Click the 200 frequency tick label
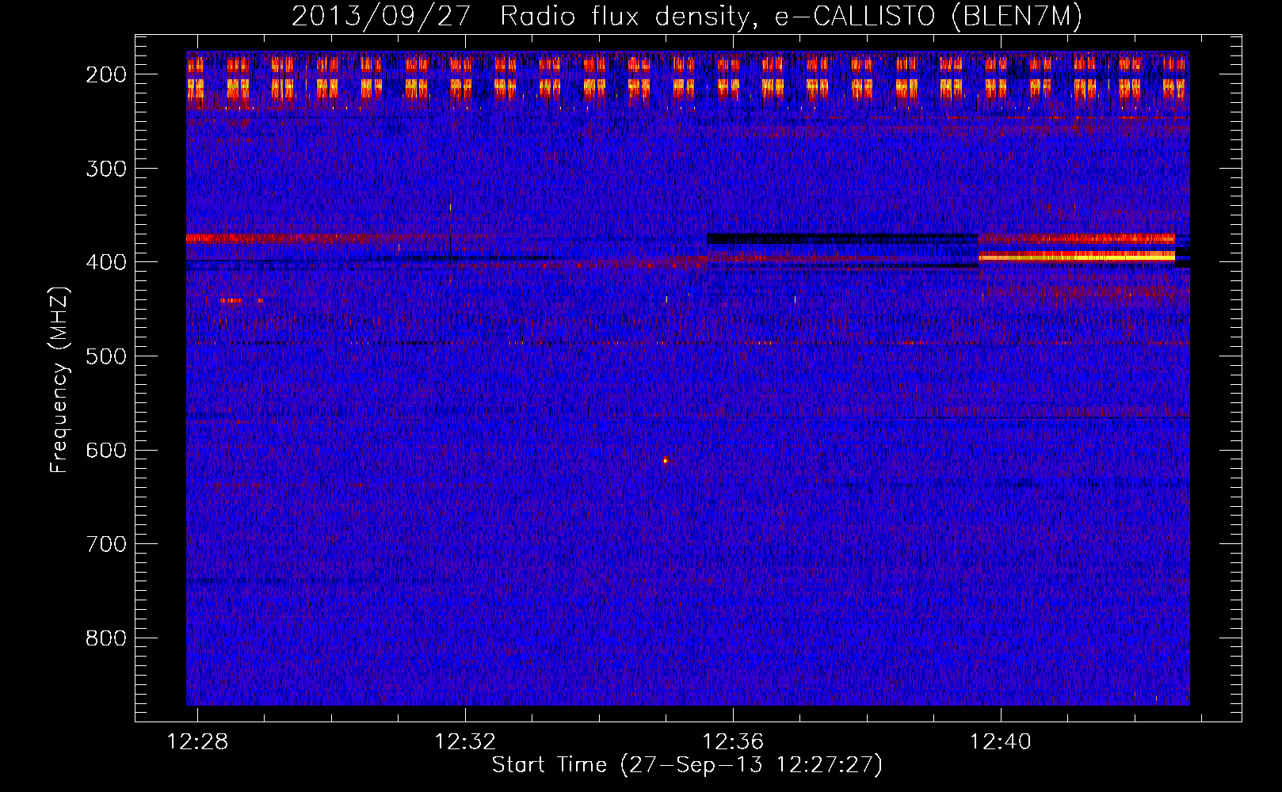 [x=105, y=74]
